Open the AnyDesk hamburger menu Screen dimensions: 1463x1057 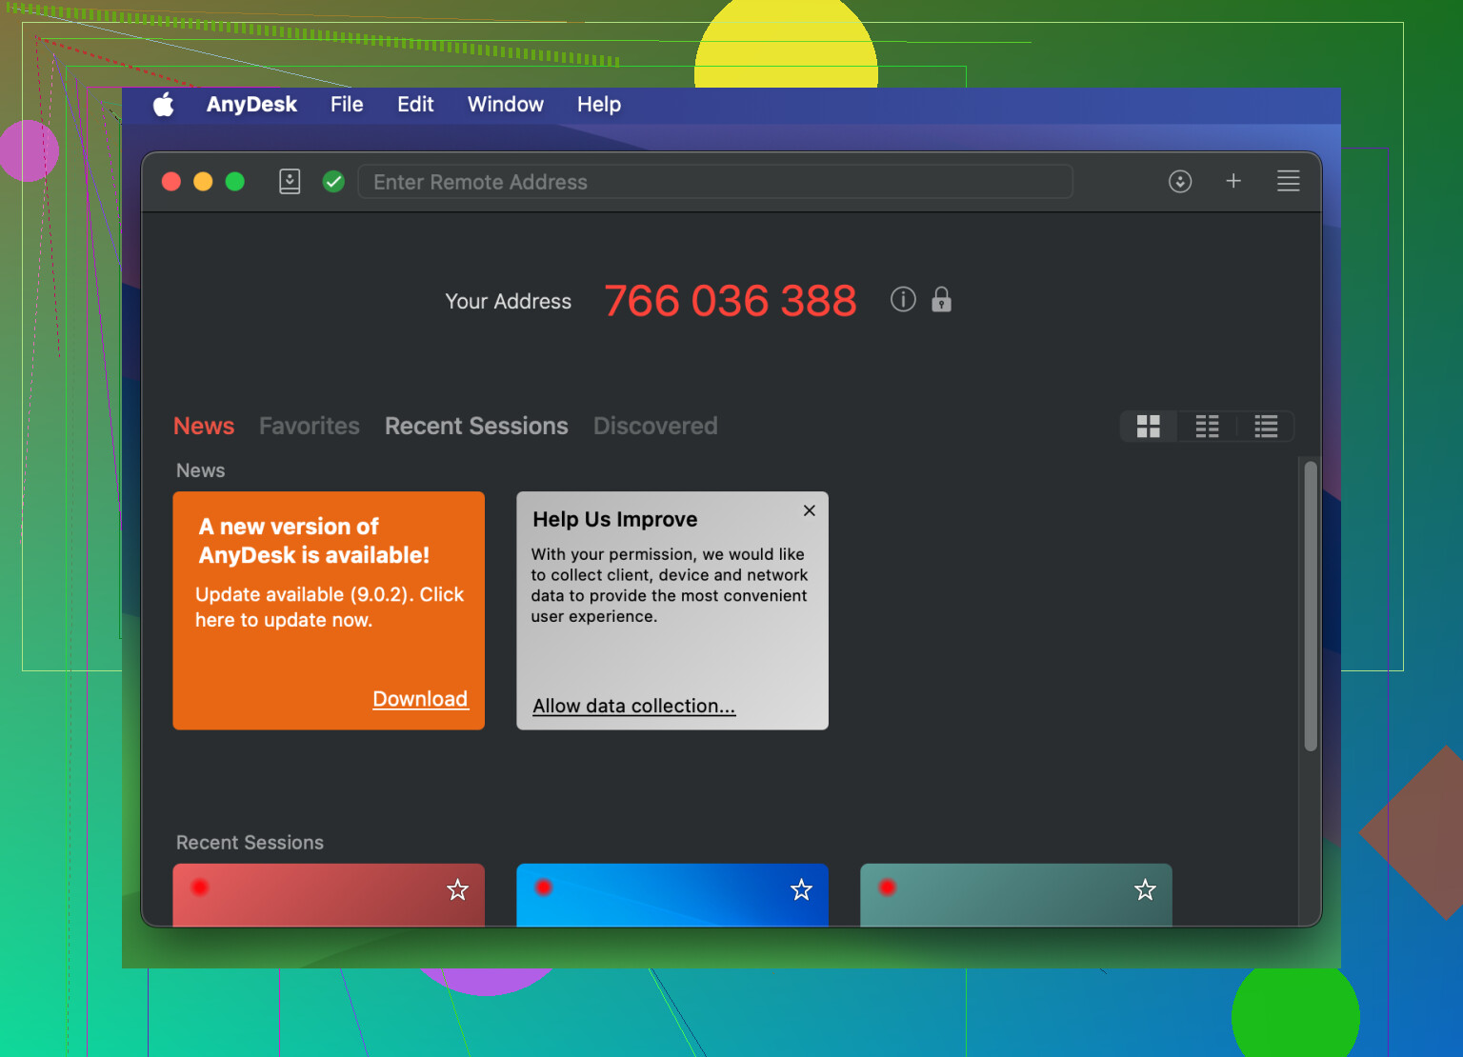1288,181
